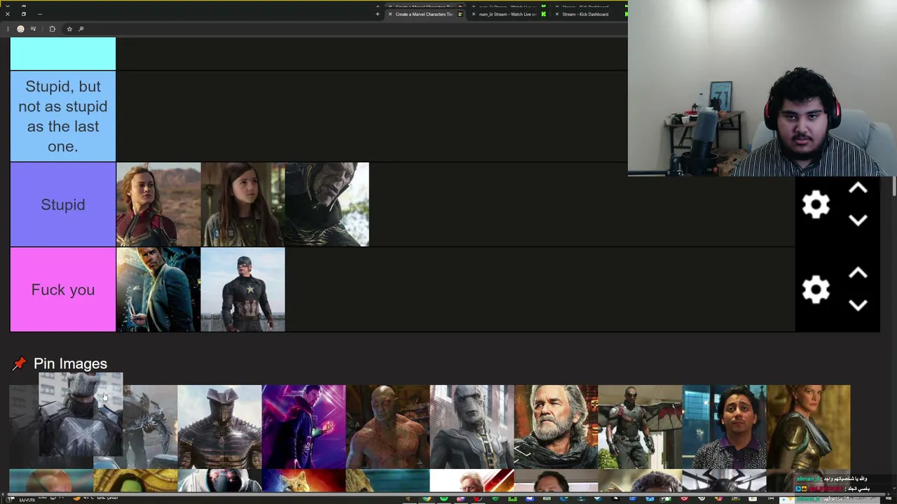The height and width of the screenshot is (504, 897).
Task: Pick the winged red-gray suit hero thumbnail
Action: click(x=640, y=426)
